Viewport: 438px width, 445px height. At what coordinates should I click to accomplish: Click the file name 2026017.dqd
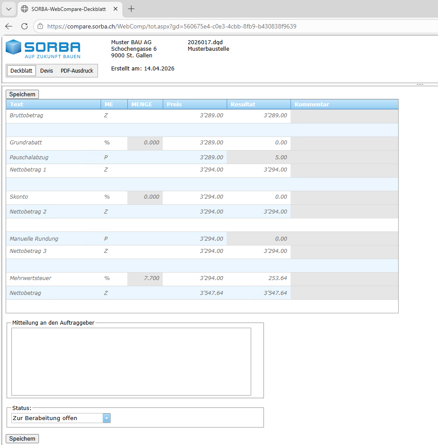[205, 42]
